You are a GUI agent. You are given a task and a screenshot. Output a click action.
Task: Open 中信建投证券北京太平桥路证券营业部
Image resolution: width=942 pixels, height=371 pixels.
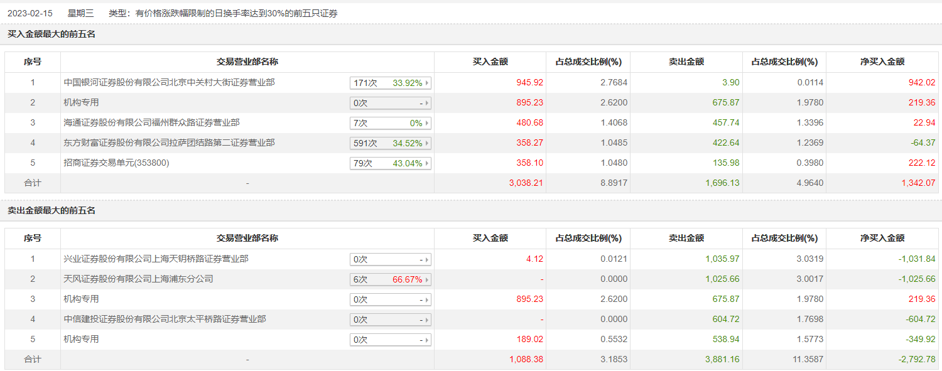pos(165,319)
